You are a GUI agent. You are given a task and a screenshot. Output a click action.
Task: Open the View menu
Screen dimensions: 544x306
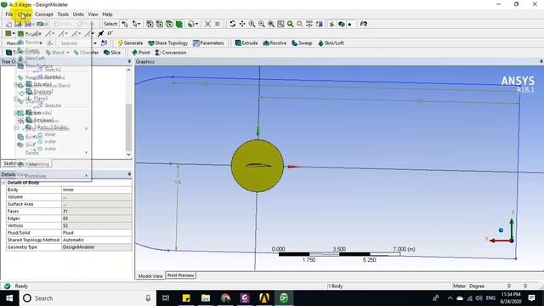(93, 14)
